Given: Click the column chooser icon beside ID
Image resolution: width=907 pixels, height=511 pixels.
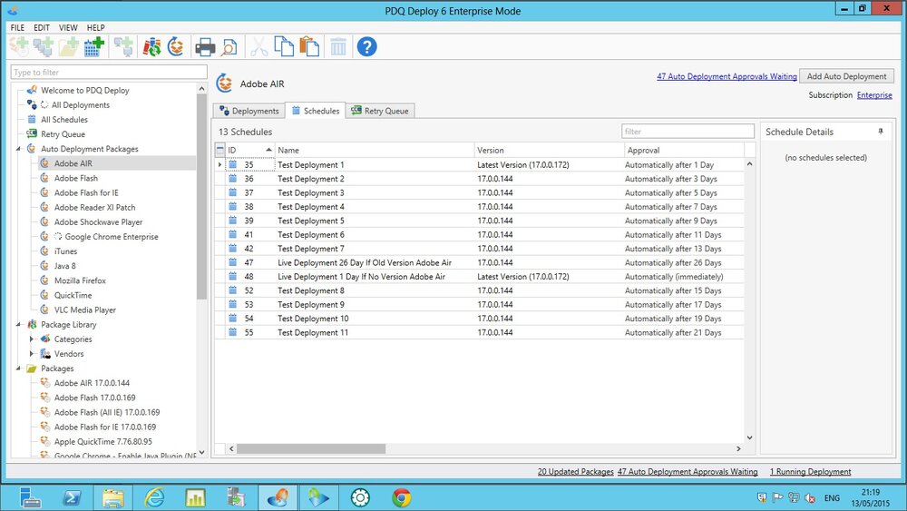Looking at the screenshot, I should point(219,150).
